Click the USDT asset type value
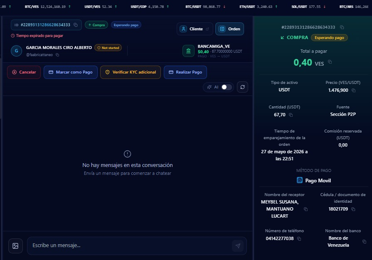Screen dimensions: 372x260 coord(284,90)
